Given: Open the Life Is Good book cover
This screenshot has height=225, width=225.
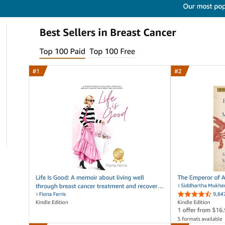Looking at the screenshot, I should pos(100,128).
